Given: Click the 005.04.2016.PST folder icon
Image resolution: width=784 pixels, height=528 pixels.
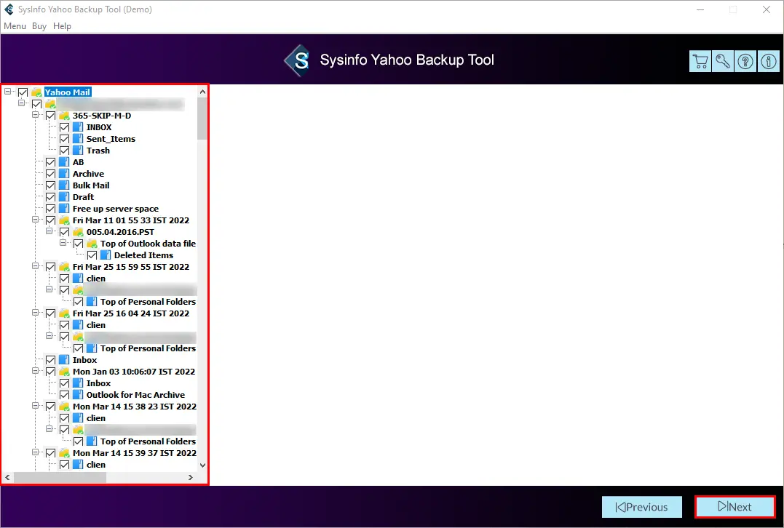Looking at the screenshot, I should [x=78, y=232].
